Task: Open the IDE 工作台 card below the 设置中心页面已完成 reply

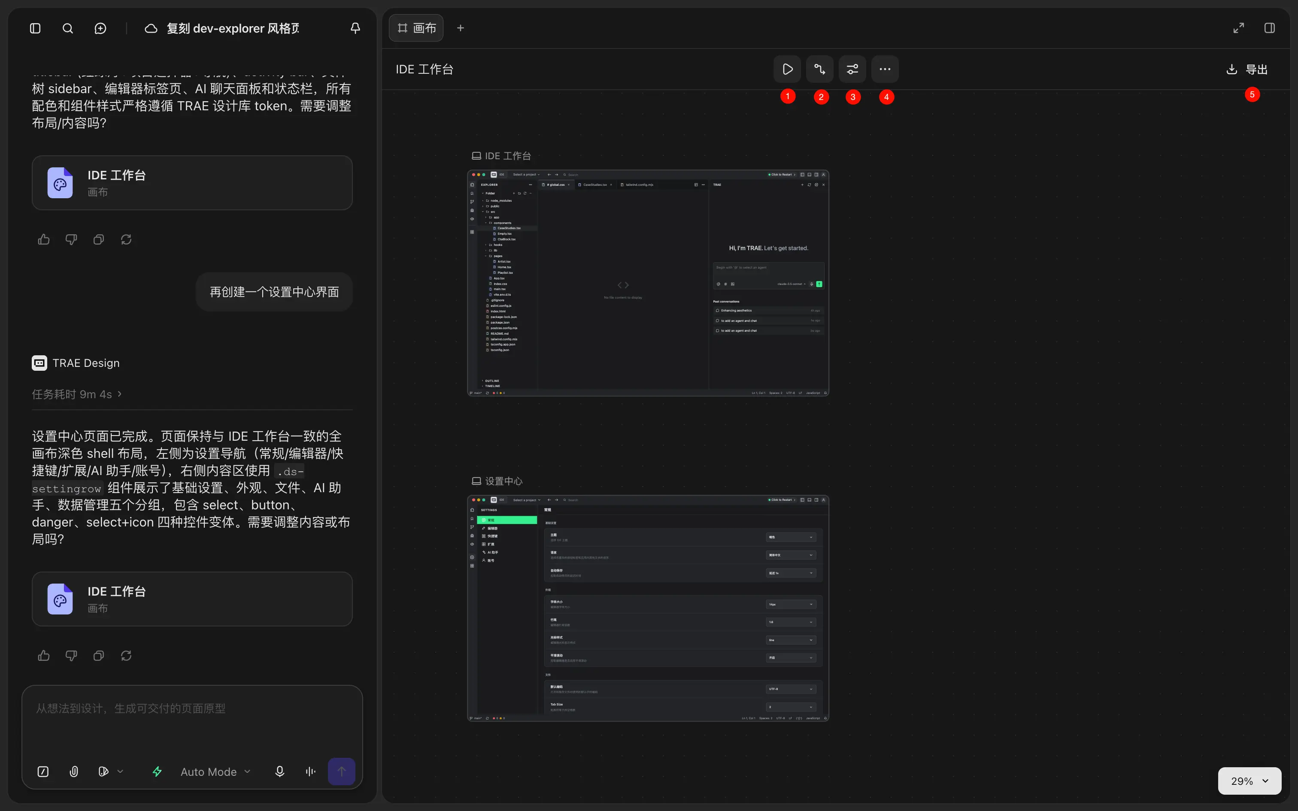Action: click(x=192, y=599)
